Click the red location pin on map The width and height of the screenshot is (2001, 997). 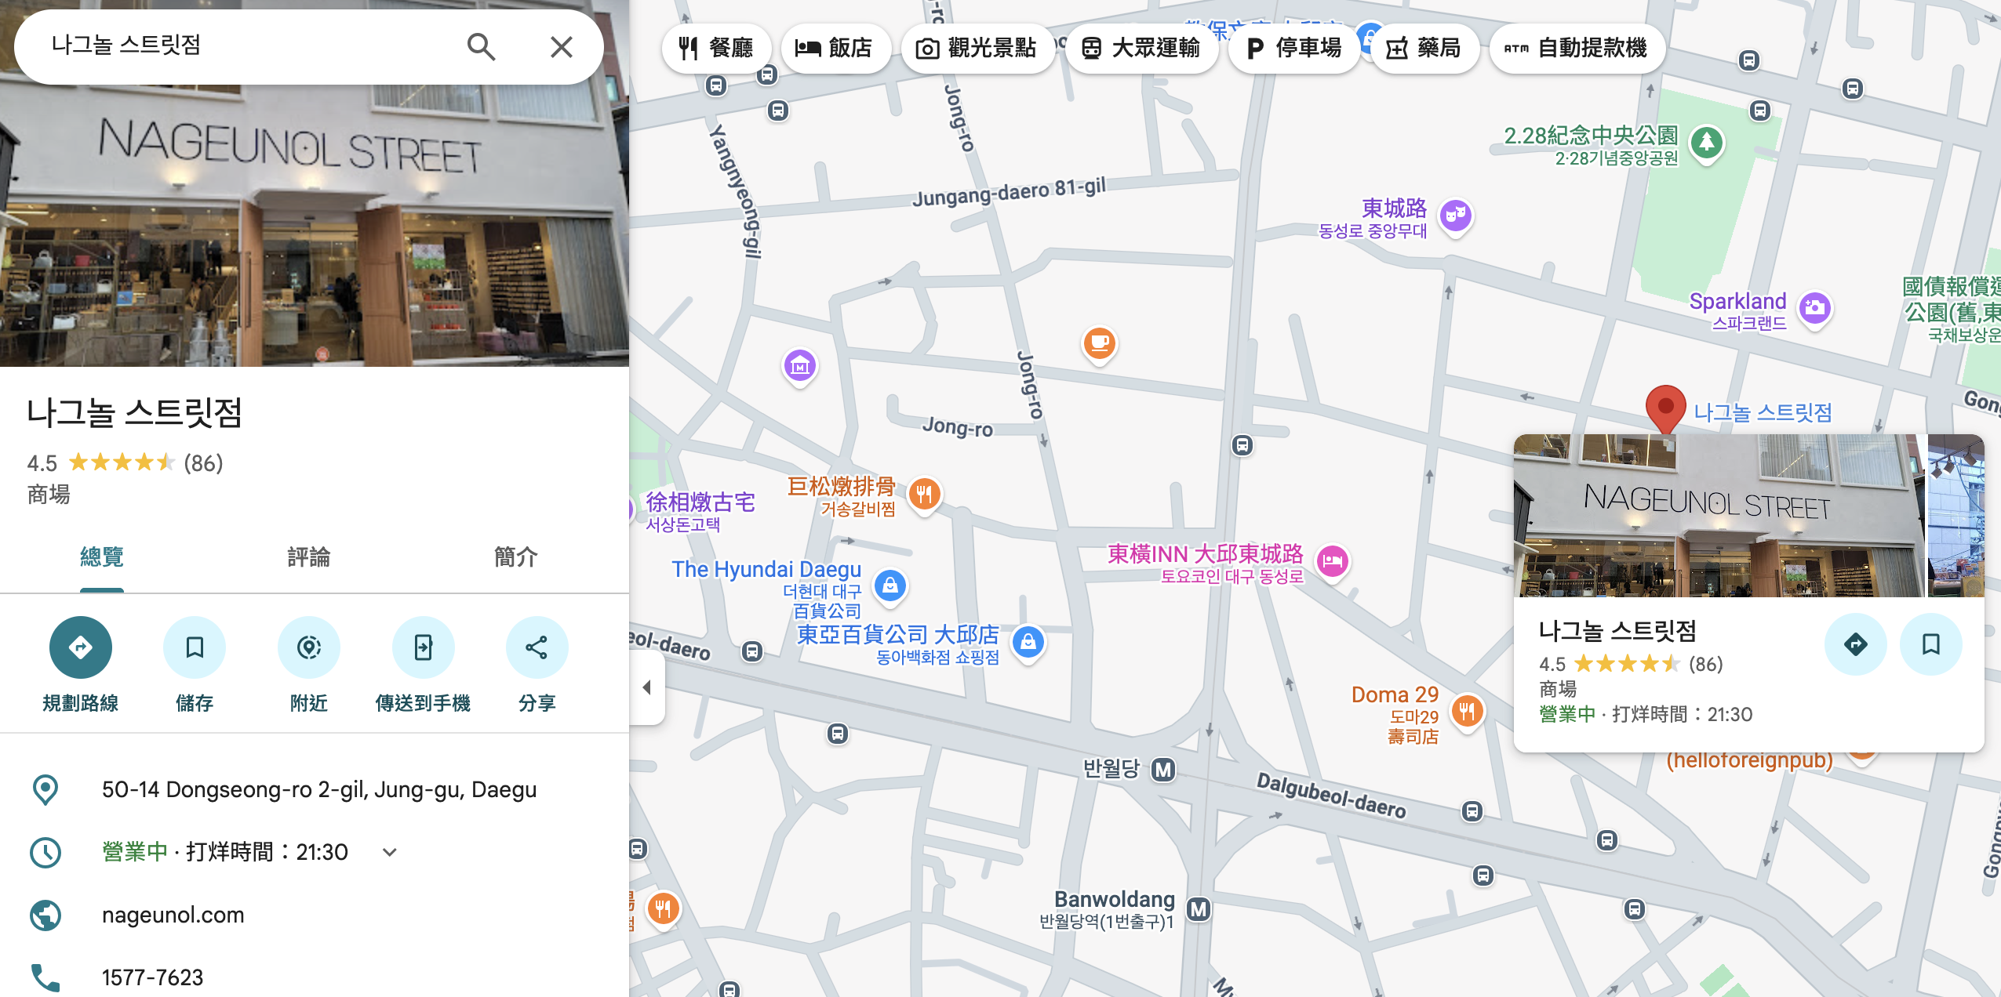[x=1665, y=408]
